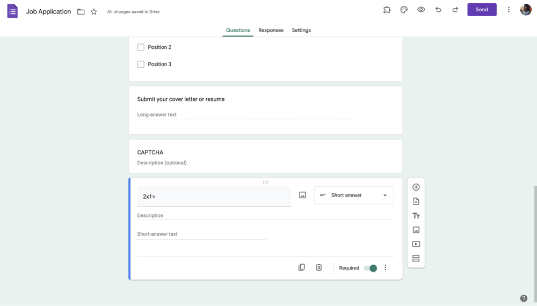Check the Position 2 checkbox

(141, 47)
